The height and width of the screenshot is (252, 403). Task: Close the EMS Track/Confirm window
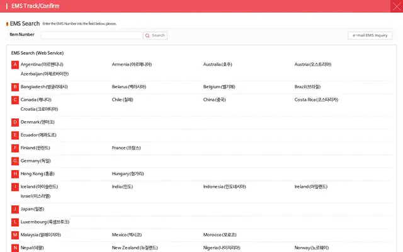click(397, 6)
